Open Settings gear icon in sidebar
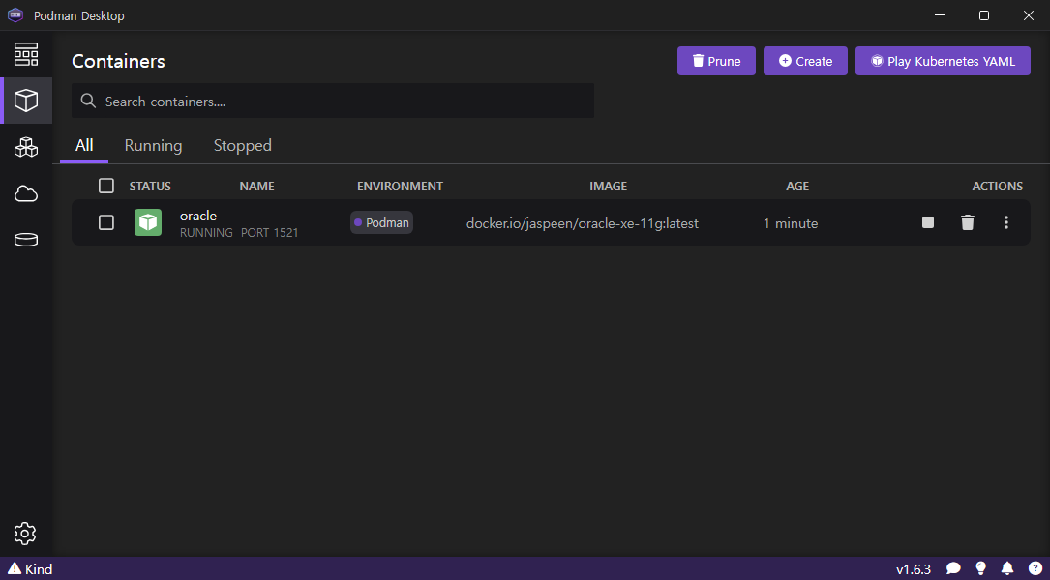 click(25, 534)
